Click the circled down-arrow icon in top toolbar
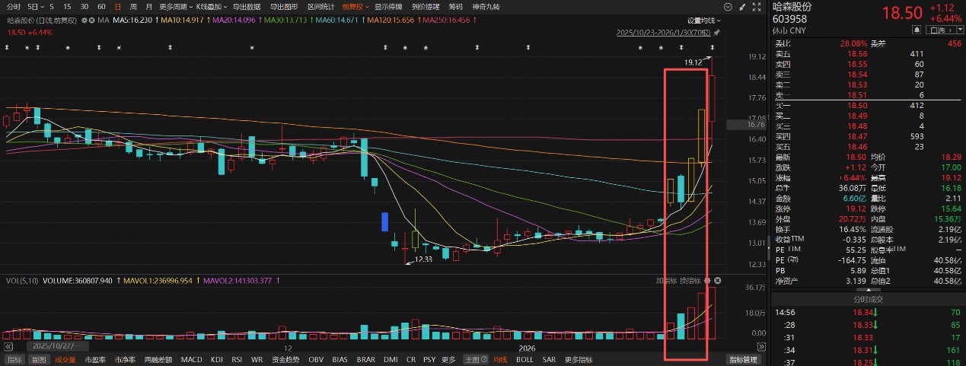 pyautogui.click(x=728, y=6)
